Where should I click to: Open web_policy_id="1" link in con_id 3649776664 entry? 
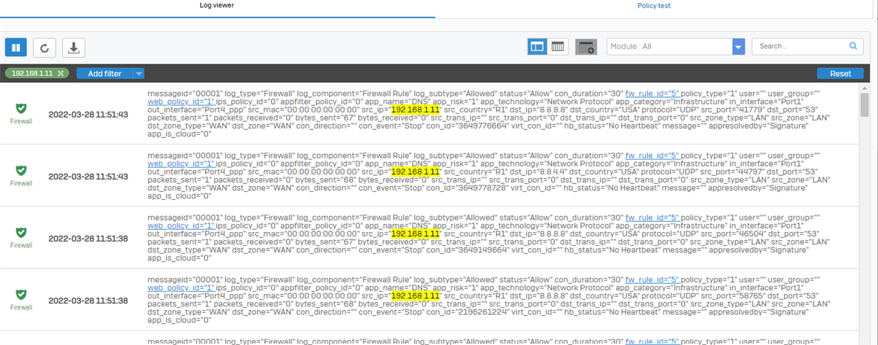tap(181, 101)
